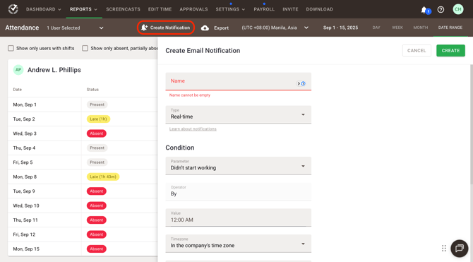Click the panel vertical scrollbar

click(x=471, y=124)
